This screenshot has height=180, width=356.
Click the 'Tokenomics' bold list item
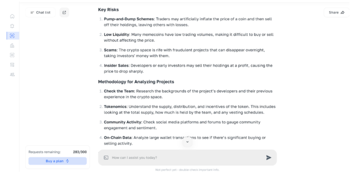[x=115, y=107]
